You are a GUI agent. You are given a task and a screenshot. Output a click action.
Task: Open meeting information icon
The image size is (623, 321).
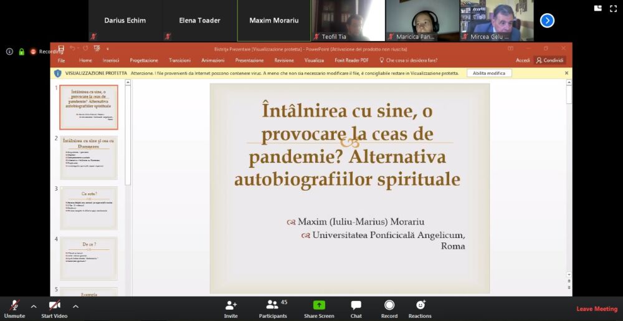tap(9, 52)
